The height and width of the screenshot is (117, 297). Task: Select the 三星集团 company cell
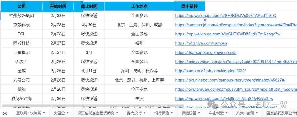click(21, 52)
